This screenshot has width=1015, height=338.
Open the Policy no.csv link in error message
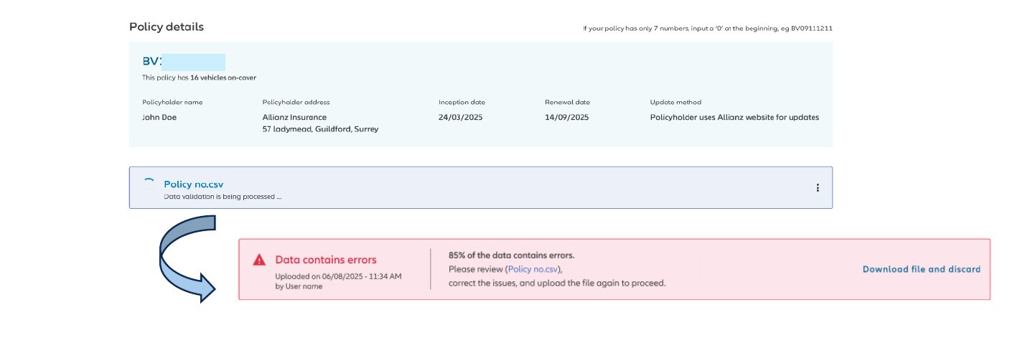533,269
